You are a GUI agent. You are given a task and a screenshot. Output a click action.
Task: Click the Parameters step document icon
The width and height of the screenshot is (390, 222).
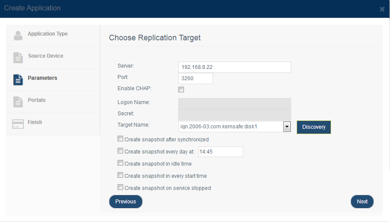coord(18,80)
